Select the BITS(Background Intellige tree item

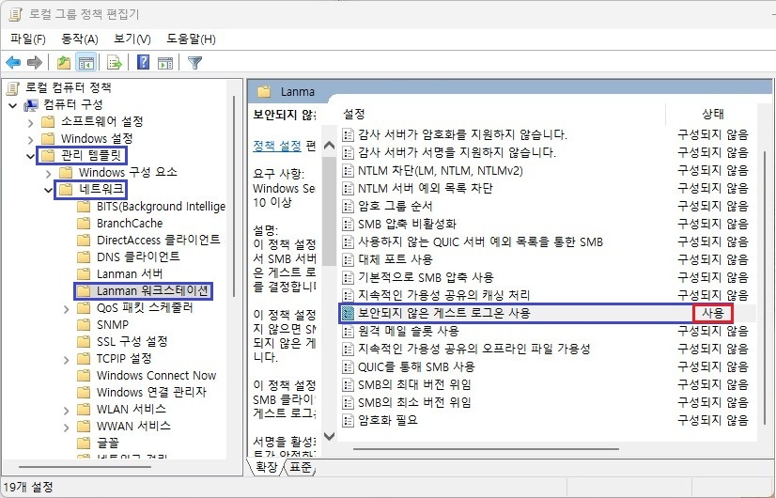point(161,207)
